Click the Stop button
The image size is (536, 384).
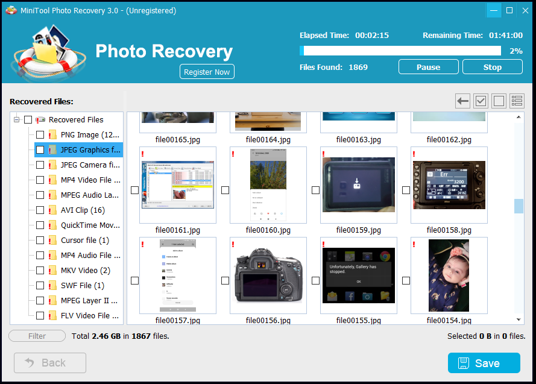[x=492, y=66]
